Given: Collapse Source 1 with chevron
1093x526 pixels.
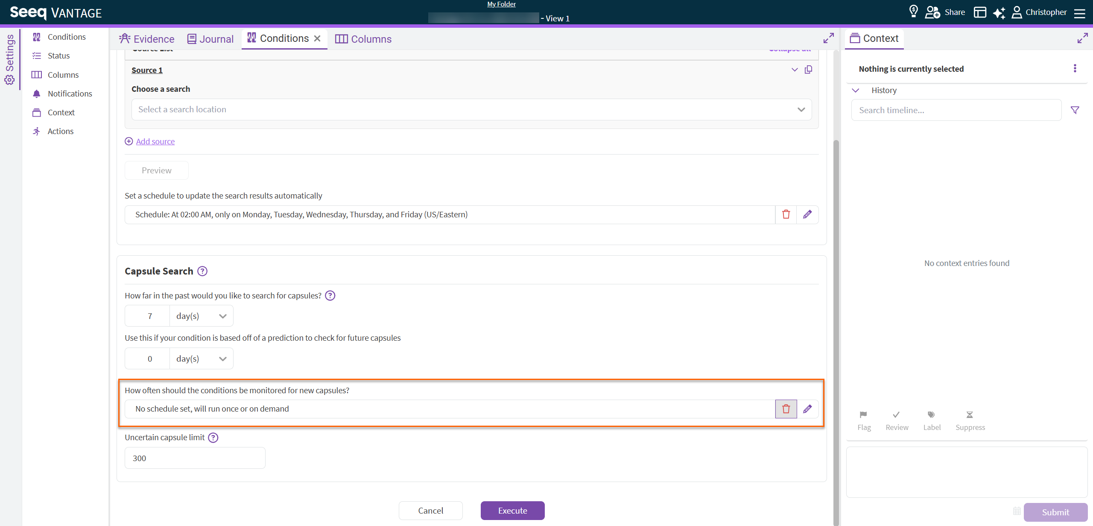Looking at the screenshot, I should click(x=795, y=70).
